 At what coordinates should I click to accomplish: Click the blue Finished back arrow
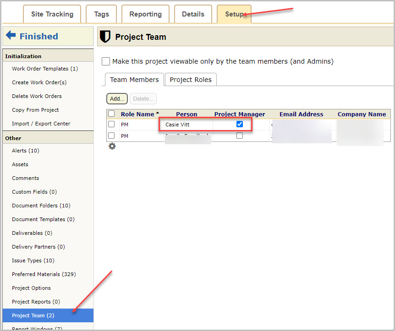tap(11, 35)
